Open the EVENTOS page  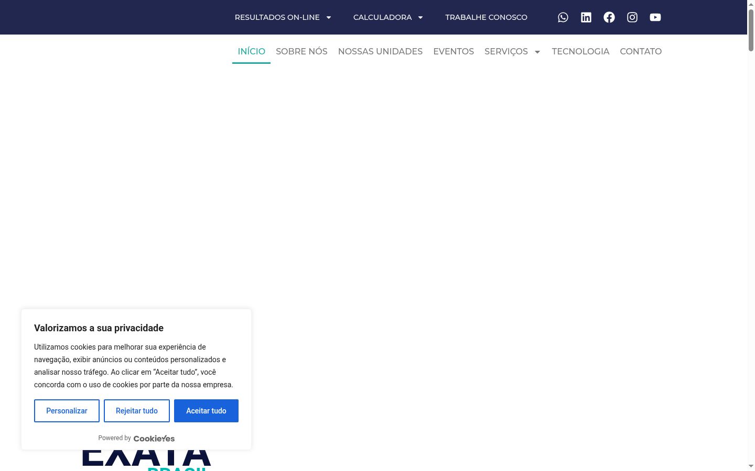[x=454, y=51]
